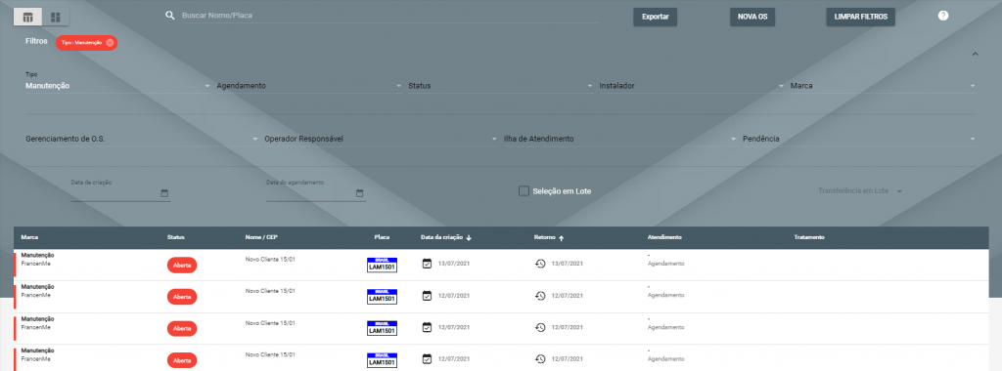The width and height of the screenshot is (1002, 371).
Task: Click the Tratamento column header
Action: click(x=809, y=238)
